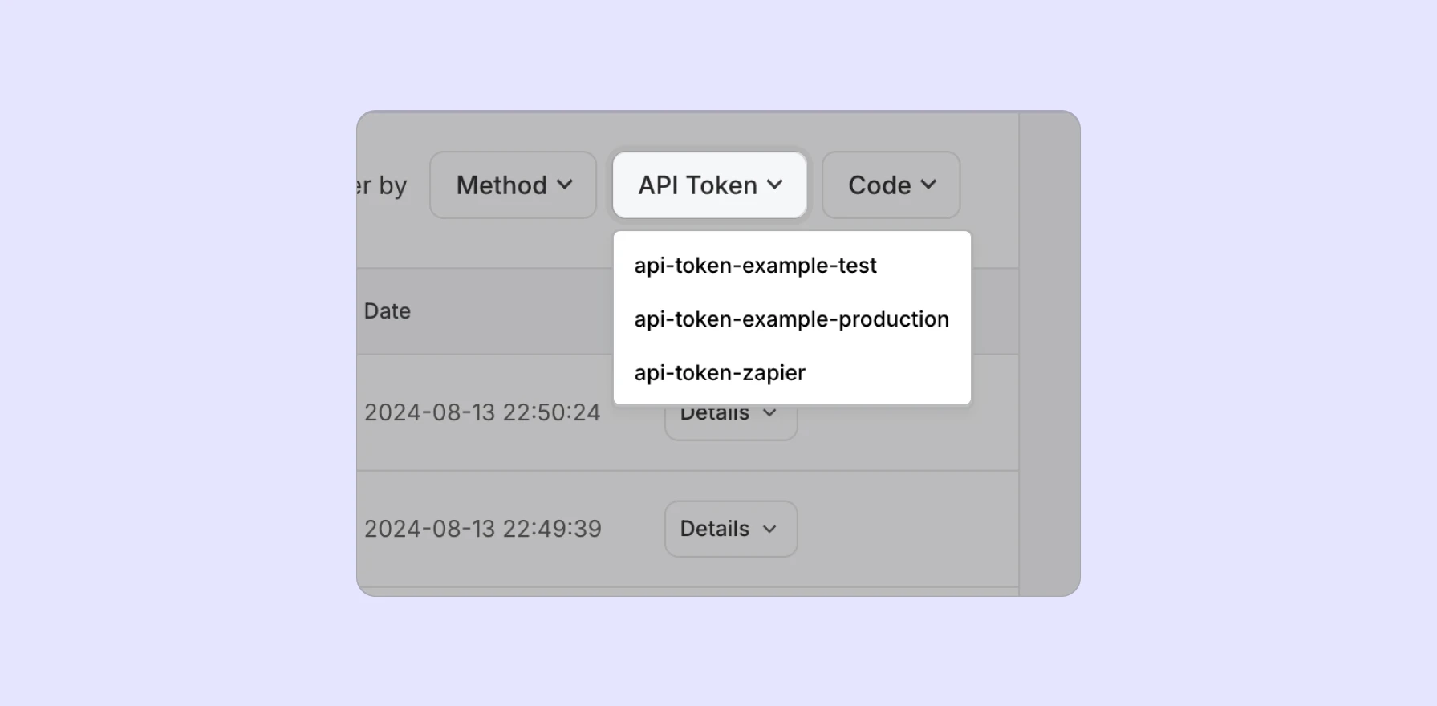
Task: Click the chevron in the 22:50:24 Details button
Action: (x=769, y=414)
